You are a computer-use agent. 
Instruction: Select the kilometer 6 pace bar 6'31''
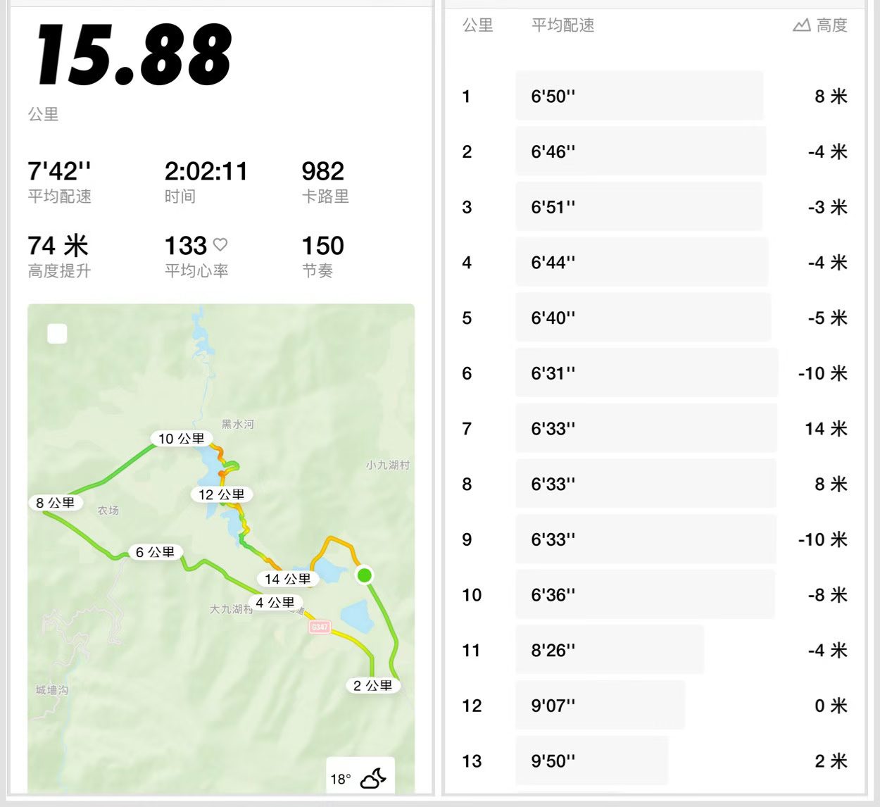(646, 373)
